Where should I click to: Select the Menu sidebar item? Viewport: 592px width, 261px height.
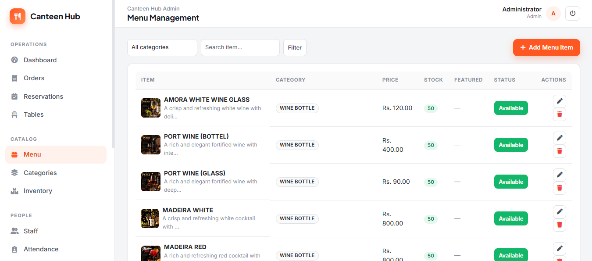coord(56,154)
